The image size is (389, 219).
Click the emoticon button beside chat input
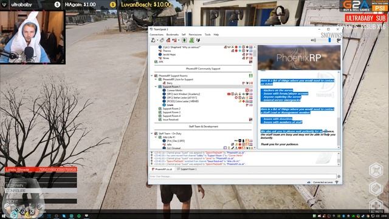click(339, 176)
